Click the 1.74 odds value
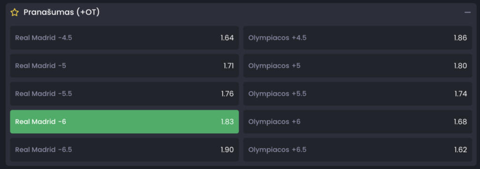480x169 pixels. [461, 94]
